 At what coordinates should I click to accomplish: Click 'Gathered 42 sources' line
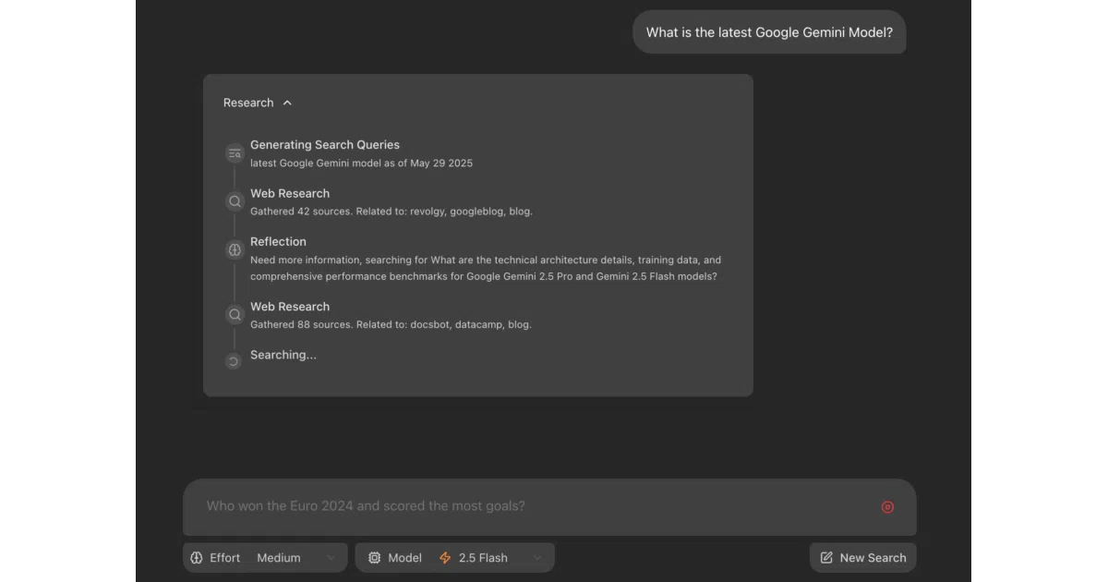[391, 212]
